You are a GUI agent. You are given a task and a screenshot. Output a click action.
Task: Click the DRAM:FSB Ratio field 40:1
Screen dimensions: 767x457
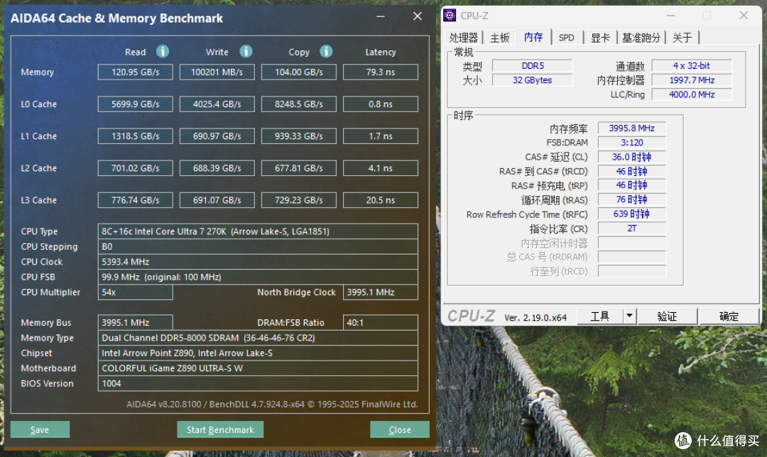tap(381, 323)
